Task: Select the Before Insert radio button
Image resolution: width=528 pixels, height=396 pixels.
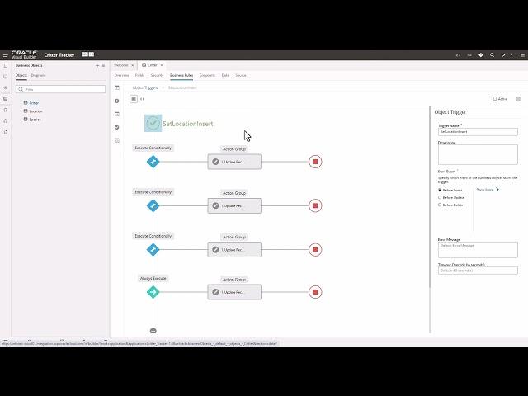Action: [440, 190]
